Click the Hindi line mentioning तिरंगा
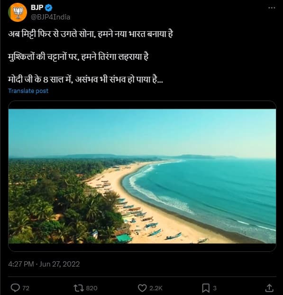Screen dimensions: 283x295 pyautogui.click(x=78, y=57)
